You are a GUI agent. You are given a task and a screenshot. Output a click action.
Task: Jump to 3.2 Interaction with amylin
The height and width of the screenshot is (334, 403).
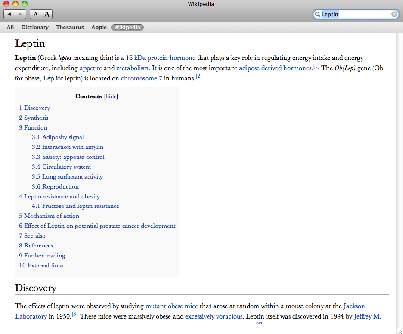[x=68, y=147]
